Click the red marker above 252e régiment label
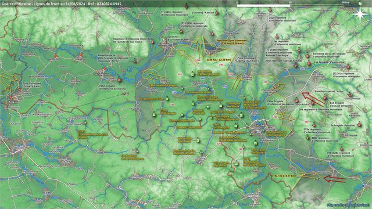 (270, 10)
